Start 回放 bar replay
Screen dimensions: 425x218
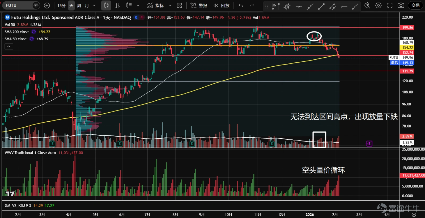(x=222, y=5)
